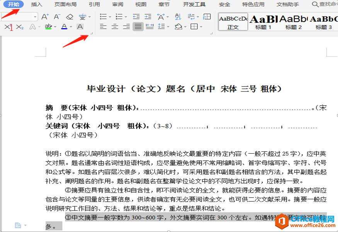The image size is (338, 232).
Task: Expand the bullet list dropdown arrow
Action: click(110, 17)
